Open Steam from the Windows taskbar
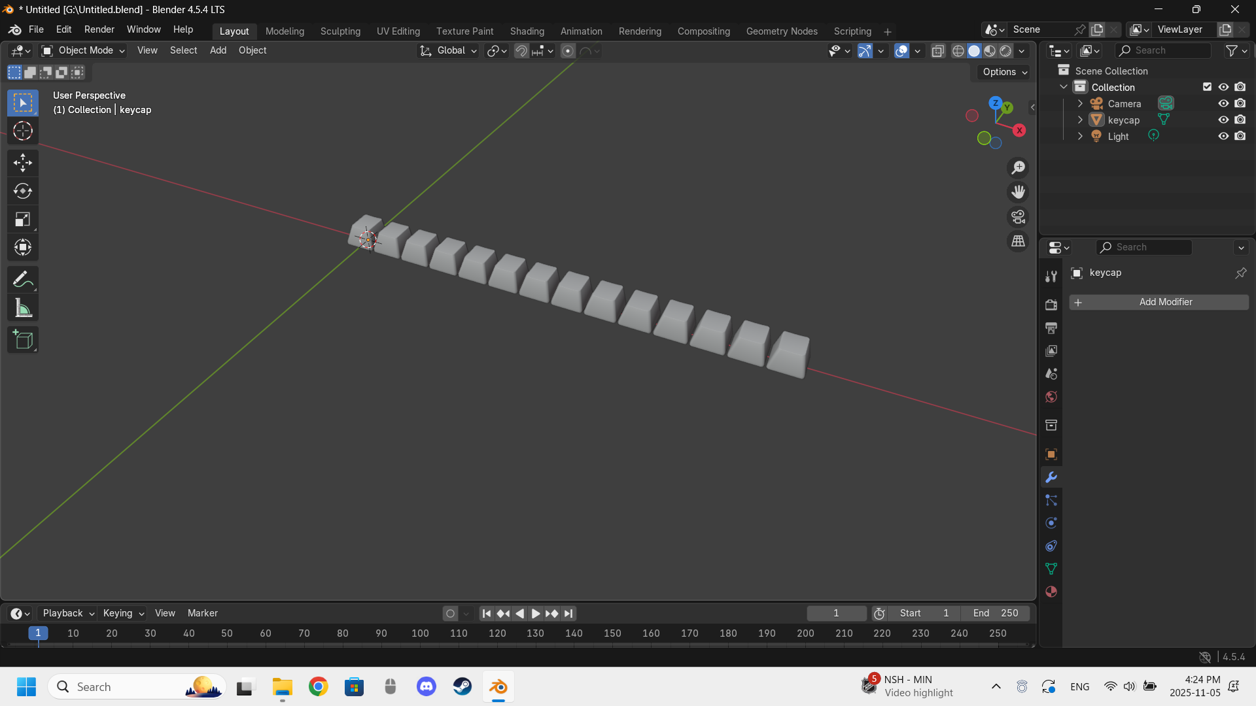The height and width of the screenshot is (706, 1256). pyautogui.click(x=462, y=686)
